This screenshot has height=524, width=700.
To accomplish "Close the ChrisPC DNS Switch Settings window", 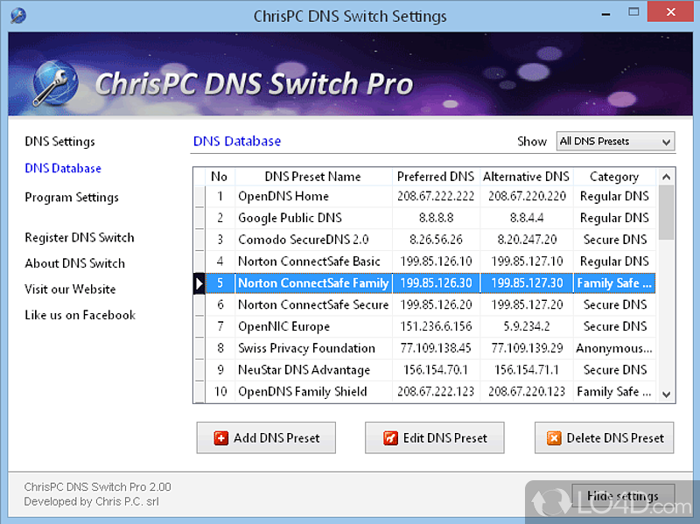I will (x=670, y=12).
